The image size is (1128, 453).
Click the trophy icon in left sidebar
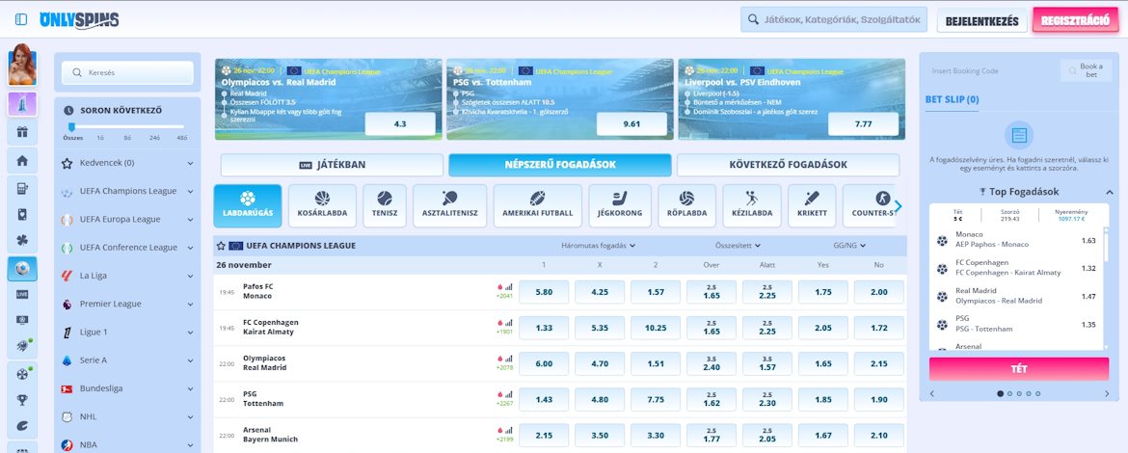click(x=22, y=398)
